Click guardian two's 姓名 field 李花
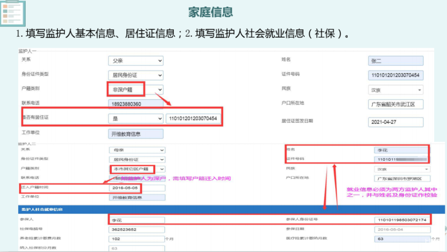 (x=402, y=150)
